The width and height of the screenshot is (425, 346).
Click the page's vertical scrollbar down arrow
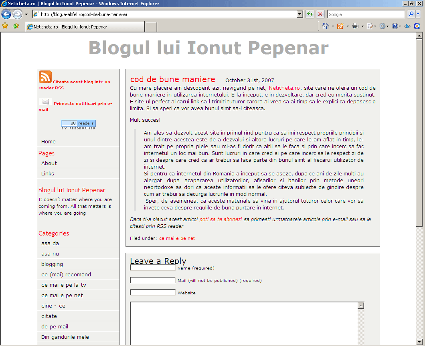(x=419, y=342)
